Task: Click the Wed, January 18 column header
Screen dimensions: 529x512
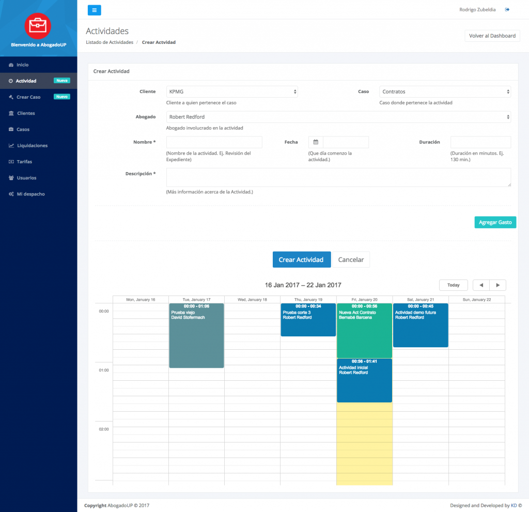Action: (x=252, y=300)
